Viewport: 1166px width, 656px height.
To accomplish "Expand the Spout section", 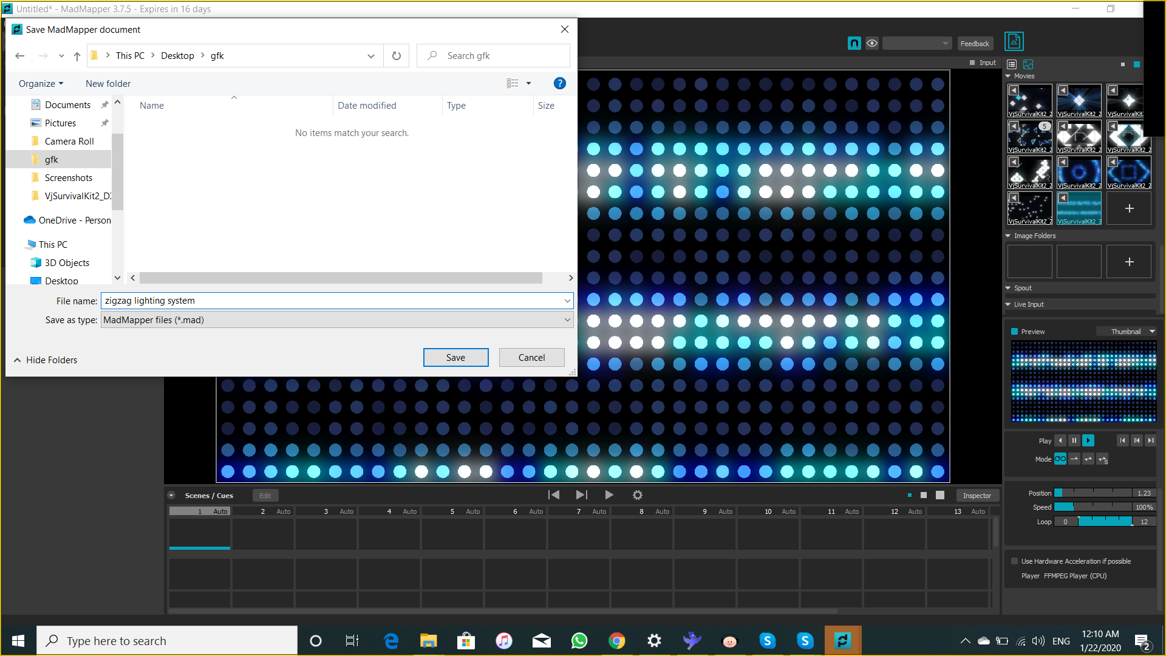I will (1008, 288).
